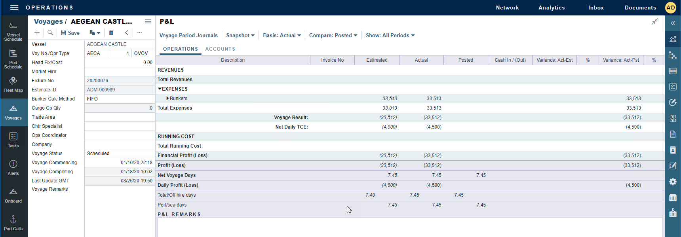Open the Alerts sidebar icon
Viewport: 681px width, 237px height.
coord(13,168)
